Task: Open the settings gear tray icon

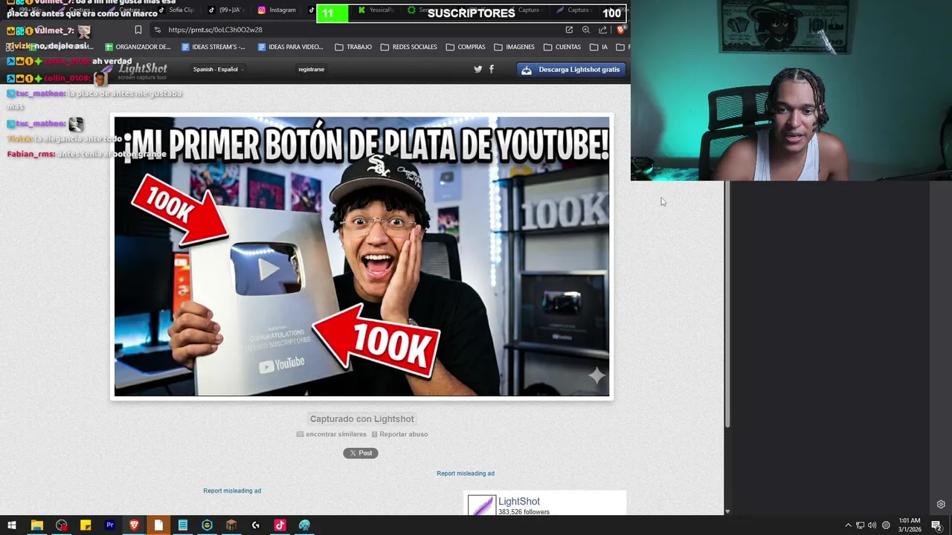Action: [886, 525]
